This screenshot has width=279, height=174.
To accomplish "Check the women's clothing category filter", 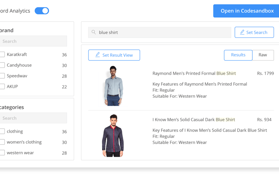I will coord(2,142).
